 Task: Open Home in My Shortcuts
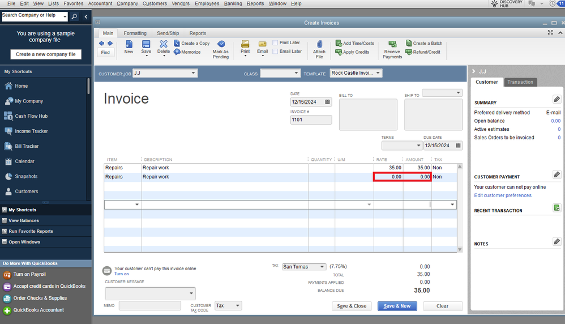click(x=22, y=86)
